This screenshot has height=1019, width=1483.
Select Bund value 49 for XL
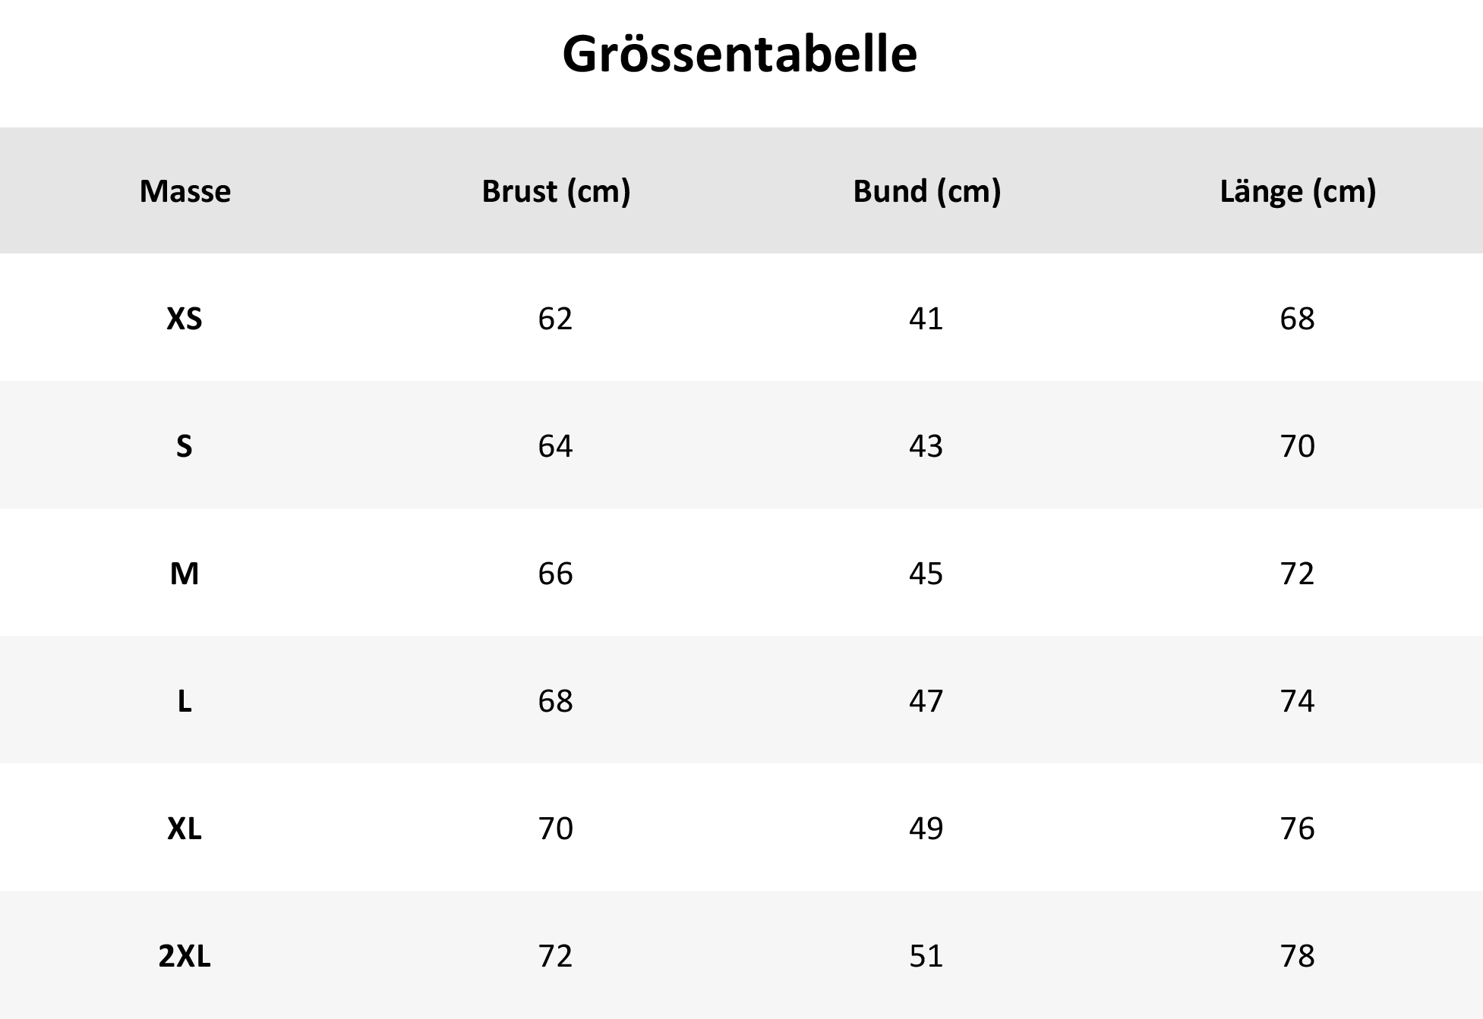click(926, 829)
